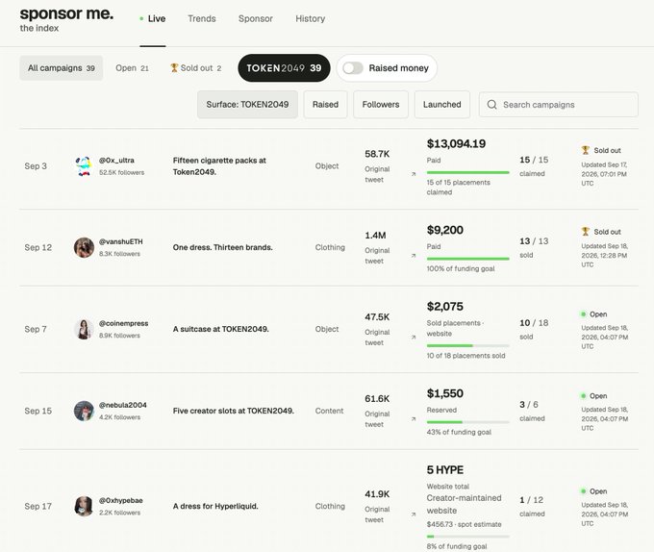Click the '15 / 15' claimed count
Viewport: 654px width, 552px height.
tap(534, 160)
